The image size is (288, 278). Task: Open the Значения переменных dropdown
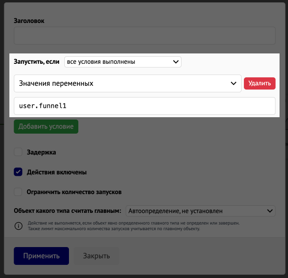(128, 83)
